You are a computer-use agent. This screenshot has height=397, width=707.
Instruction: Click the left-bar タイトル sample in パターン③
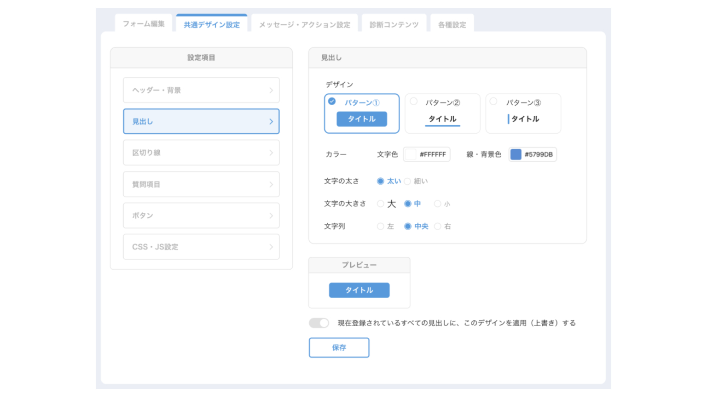pyautogui.click(x=523, y=119)
